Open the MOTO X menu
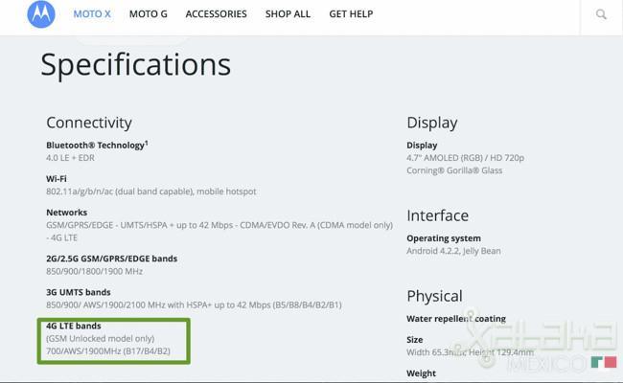 92,14
